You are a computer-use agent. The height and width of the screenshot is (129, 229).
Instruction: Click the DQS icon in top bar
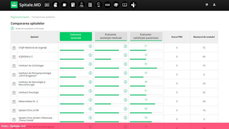click(107, 5)
